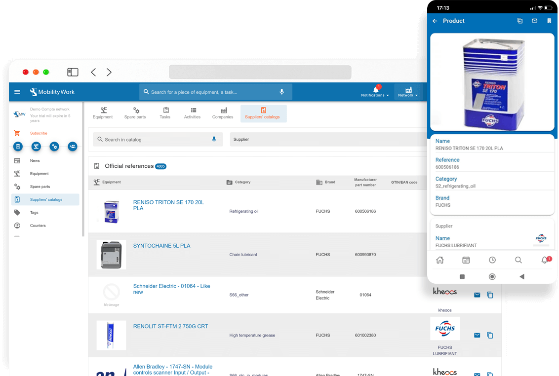Tap the bookmark icon in phone Product header
The image size is (559, 376).
pos(549,21)
